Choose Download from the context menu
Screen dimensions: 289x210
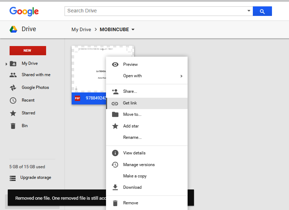pyautogui.click(x=147, y=187)
